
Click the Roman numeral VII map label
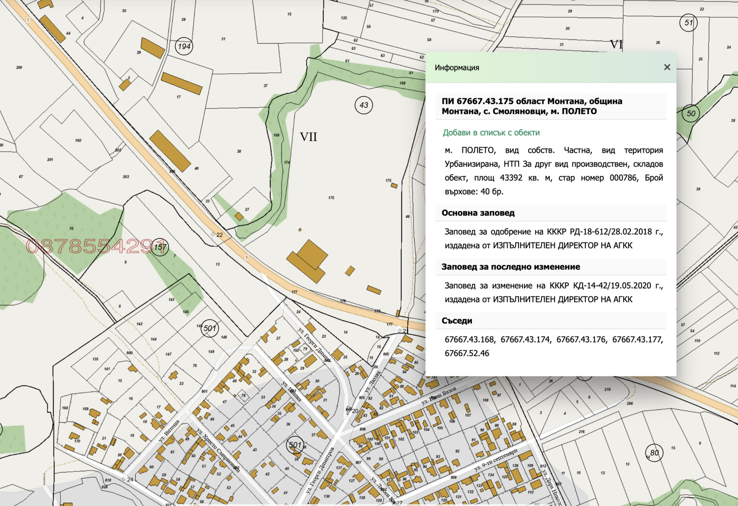pos(308,137)
